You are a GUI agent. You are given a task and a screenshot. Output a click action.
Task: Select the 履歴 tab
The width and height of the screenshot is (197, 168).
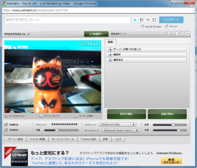pyautogui.click(x=110, y=42)
